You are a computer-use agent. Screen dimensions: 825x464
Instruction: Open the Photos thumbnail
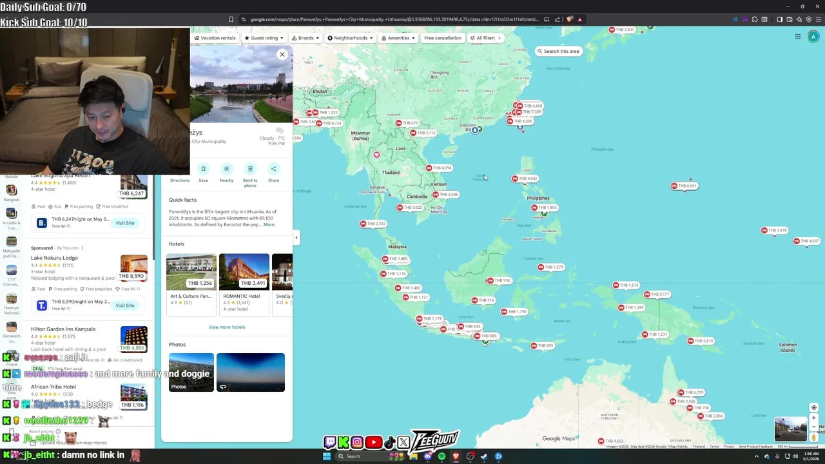click(x=191, y=372)
